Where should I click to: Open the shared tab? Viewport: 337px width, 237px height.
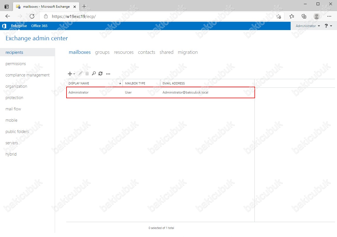[x=166, y=52]
